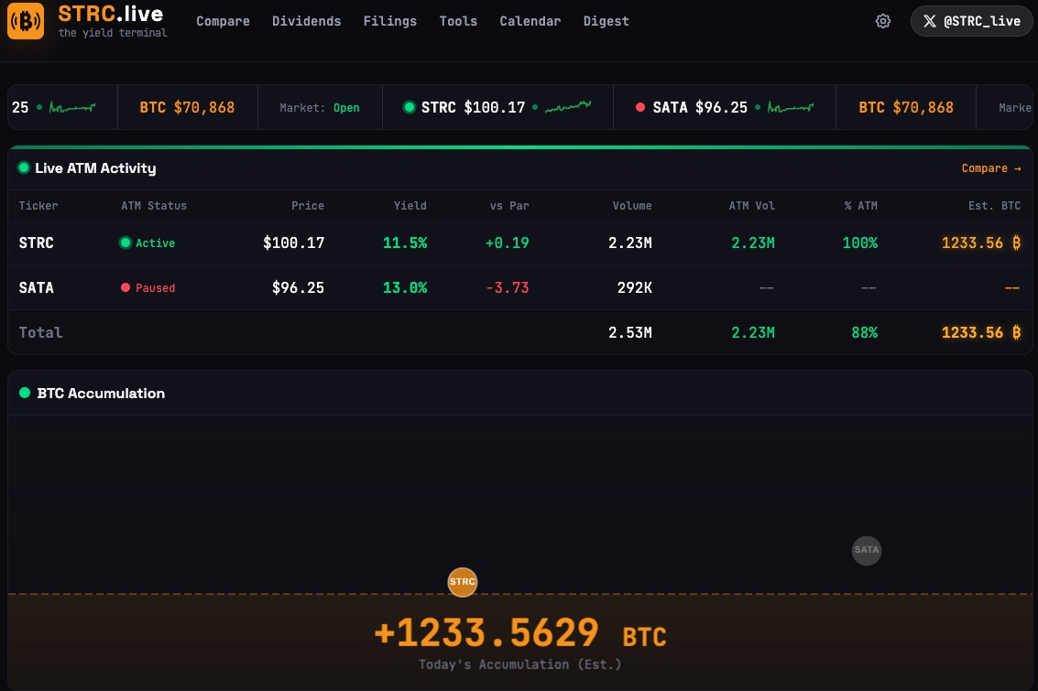Open the Tools menu
1038x691 pixels.
click(x=458, y=21)
